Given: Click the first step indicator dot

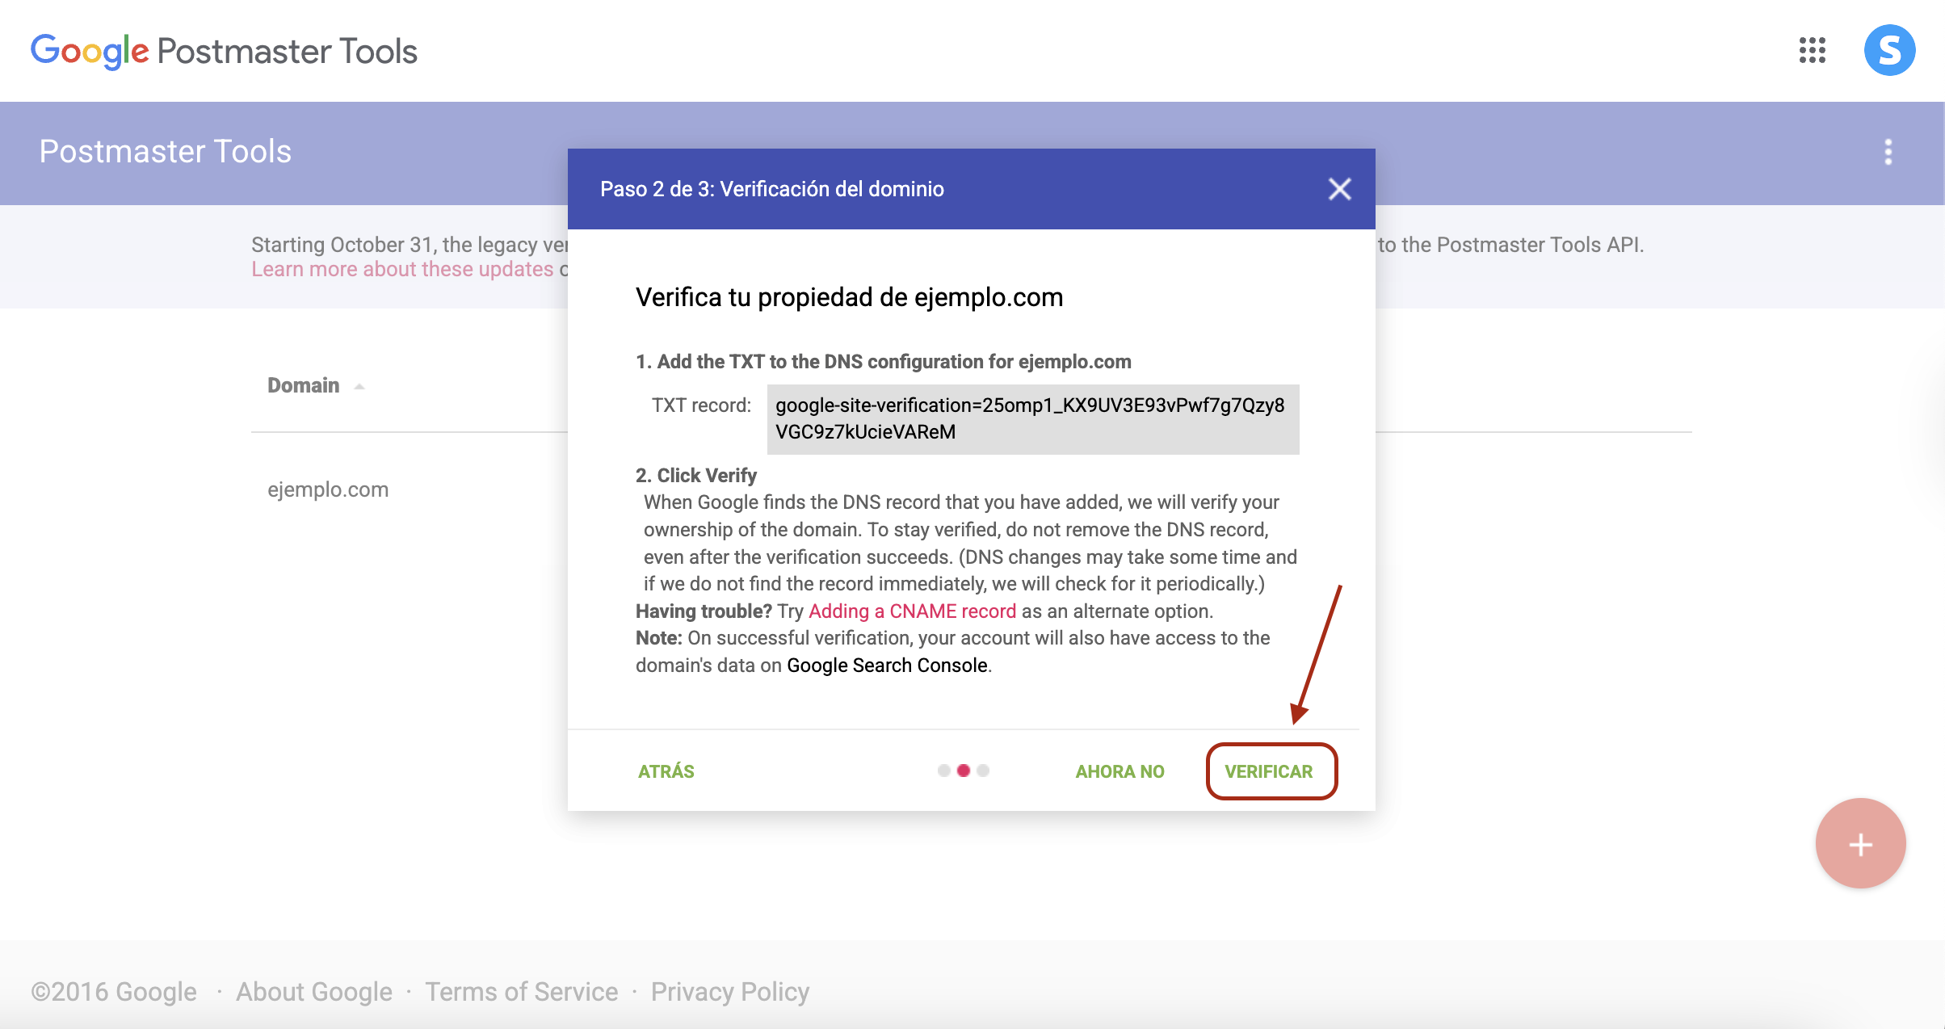Looking at the screenshot, I should click(x=943, y=771).
